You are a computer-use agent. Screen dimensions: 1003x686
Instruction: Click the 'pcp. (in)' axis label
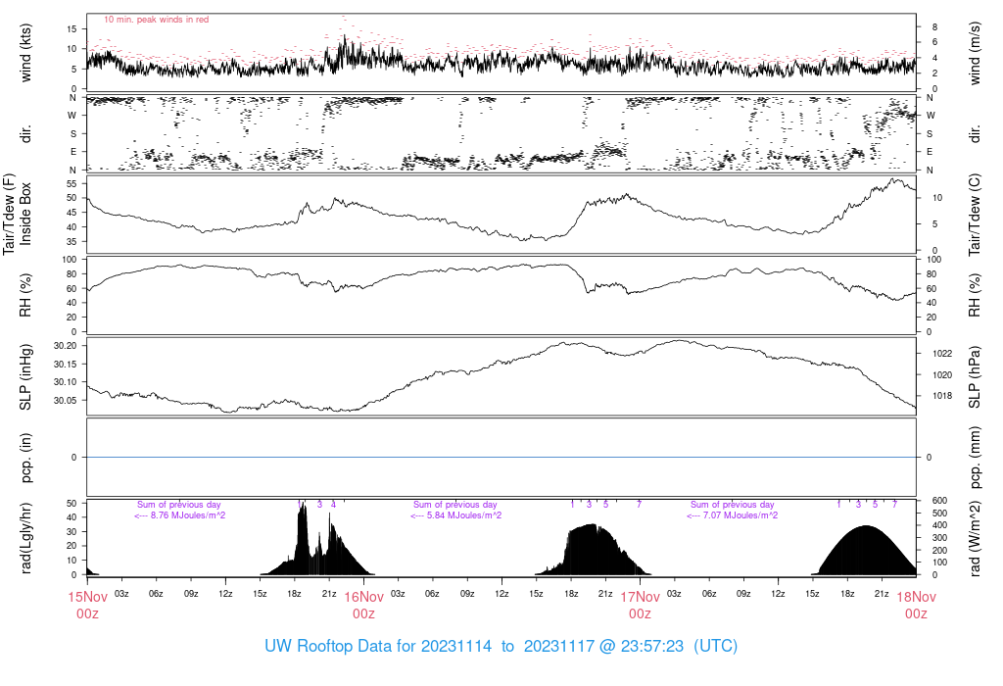coord(25,457)
